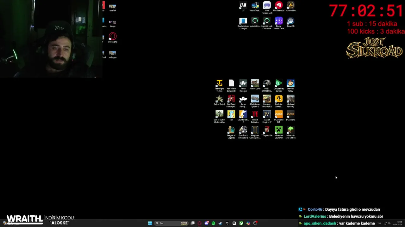Viewport: 405px width, 227px height.
Task: Select the Pal desktop shortcut
Action: (x=231, y=116)
